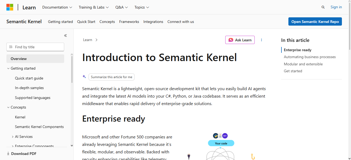Open Kernel tree item
Image resolution: width=351 pixels, height=160 pixels.
click(x=20, y=117)
